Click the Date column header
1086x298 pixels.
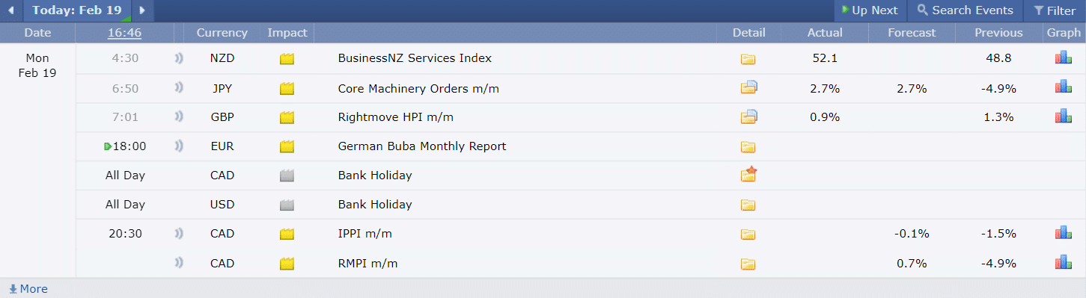pos(37,33)
